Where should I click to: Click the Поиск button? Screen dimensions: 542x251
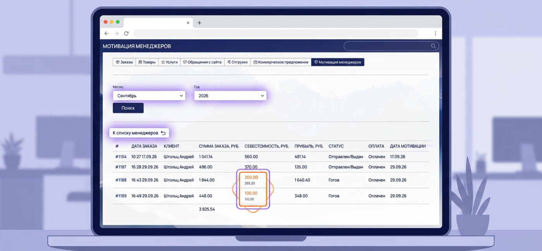pyautogui.click(x=128, y=108)
